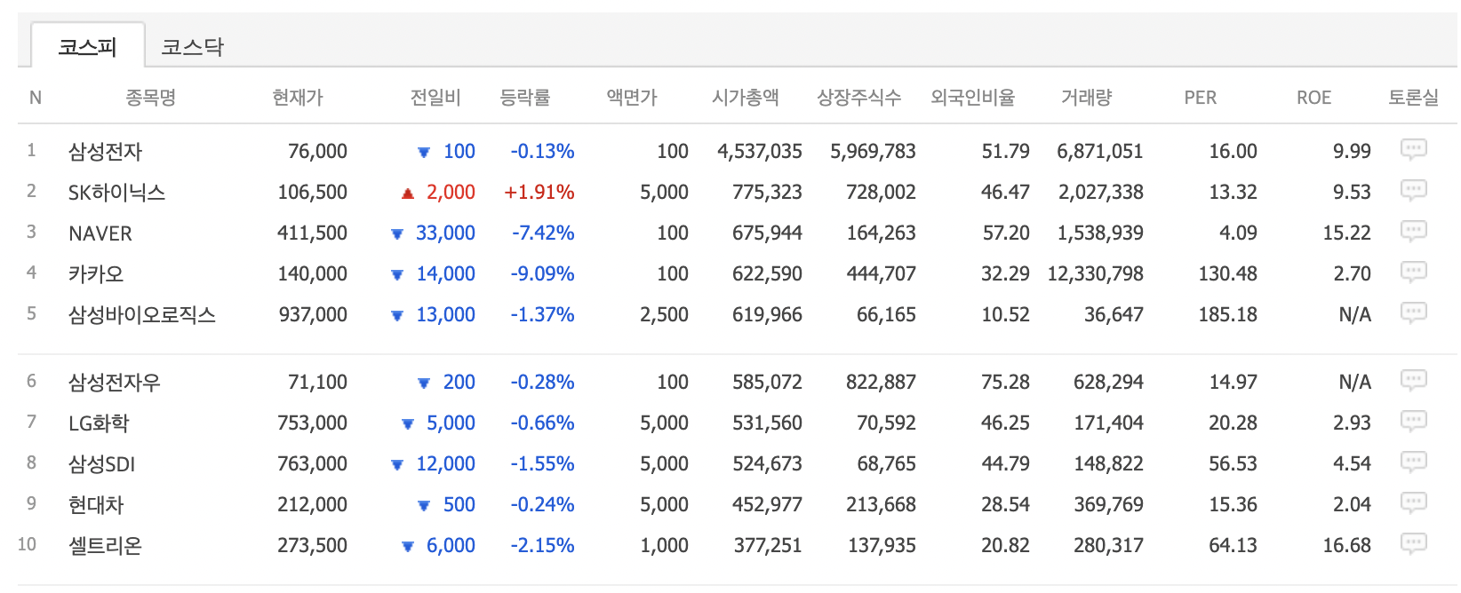Select 카카오 trading volume 12,330,798

coord(1096,274)
